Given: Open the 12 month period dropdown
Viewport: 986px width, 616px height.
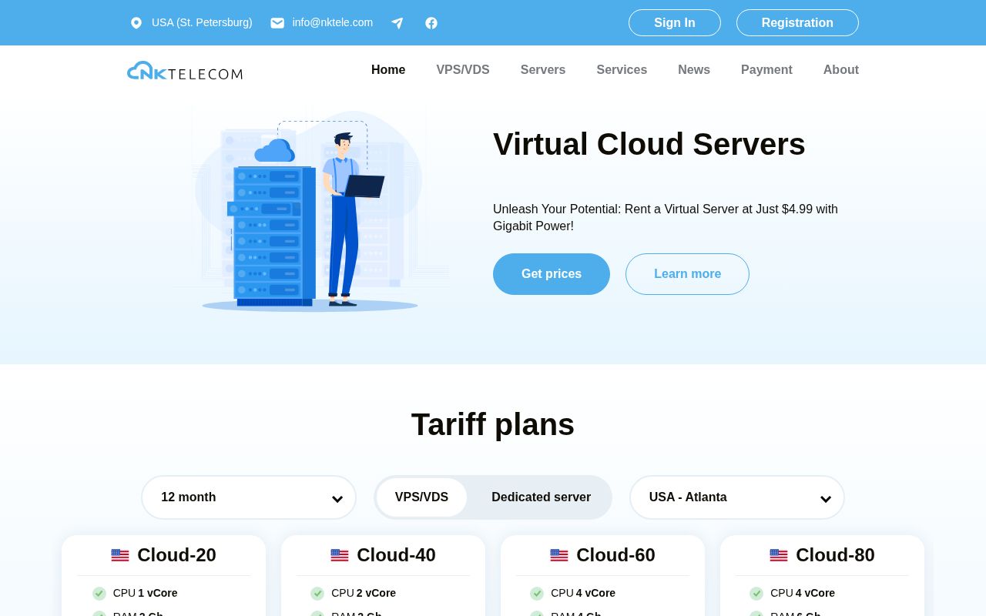Looking at the screenshot, I should 249,497.
